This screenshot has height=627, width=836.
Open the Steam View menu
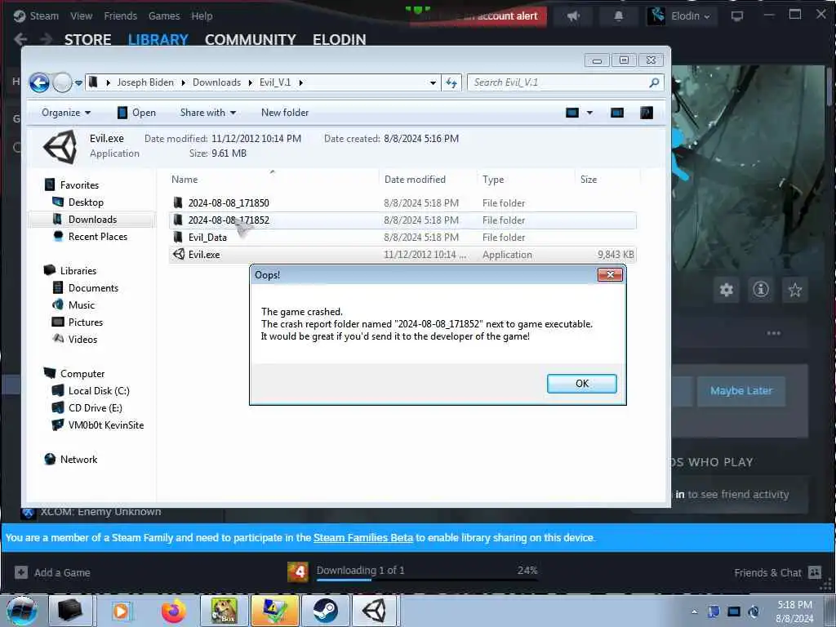(x=81, y=16)
